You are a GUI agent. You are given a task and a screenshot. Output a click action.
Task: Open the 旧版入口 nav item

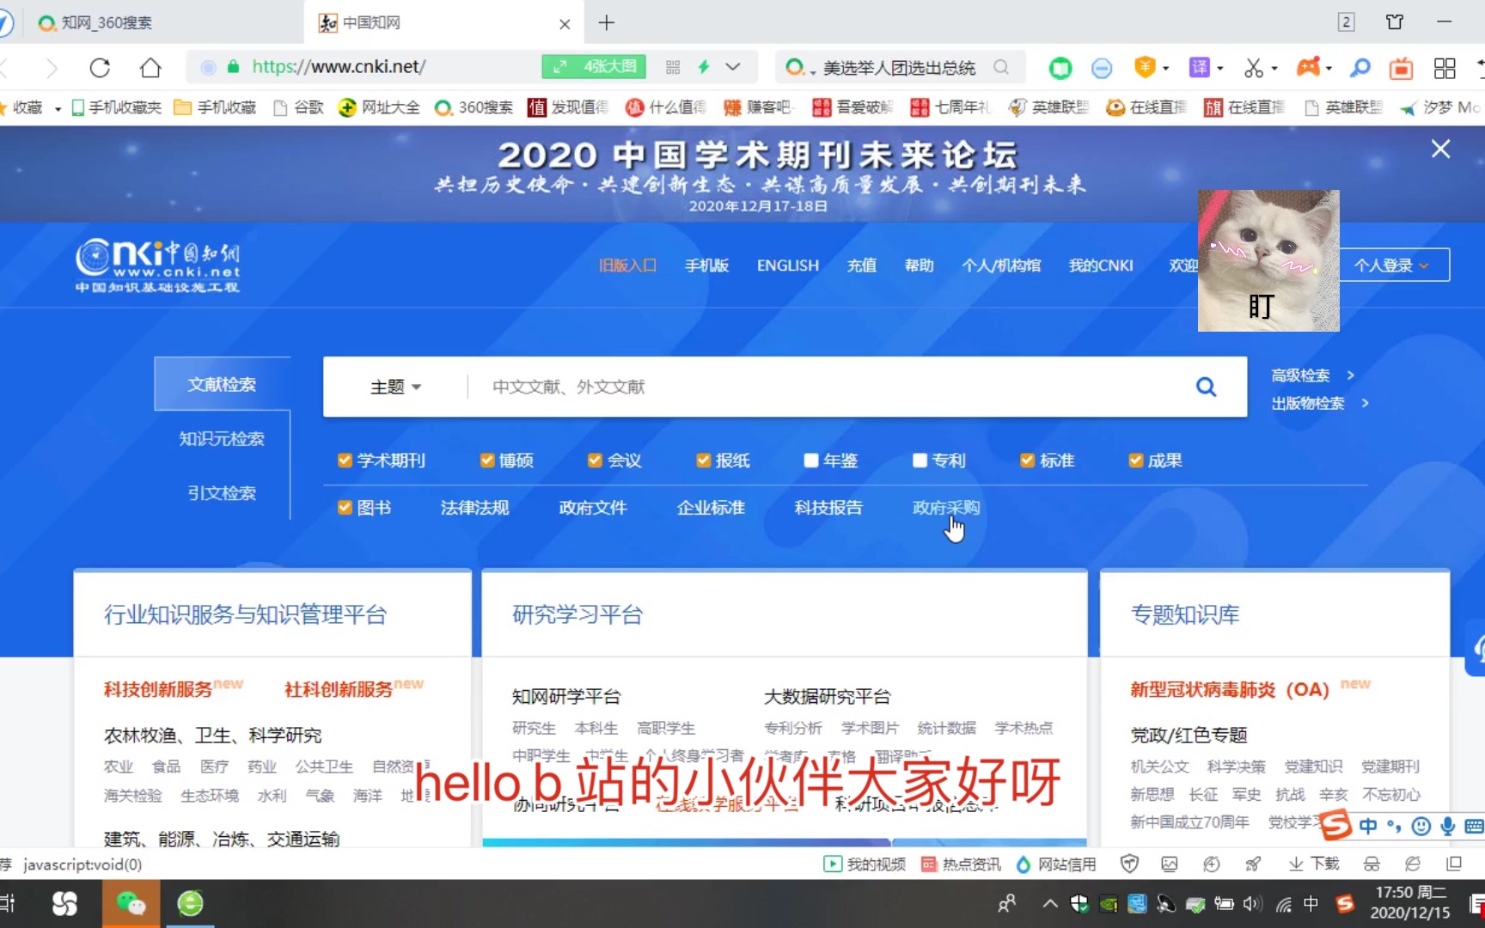pyautogui.click(x=627, y=266)
